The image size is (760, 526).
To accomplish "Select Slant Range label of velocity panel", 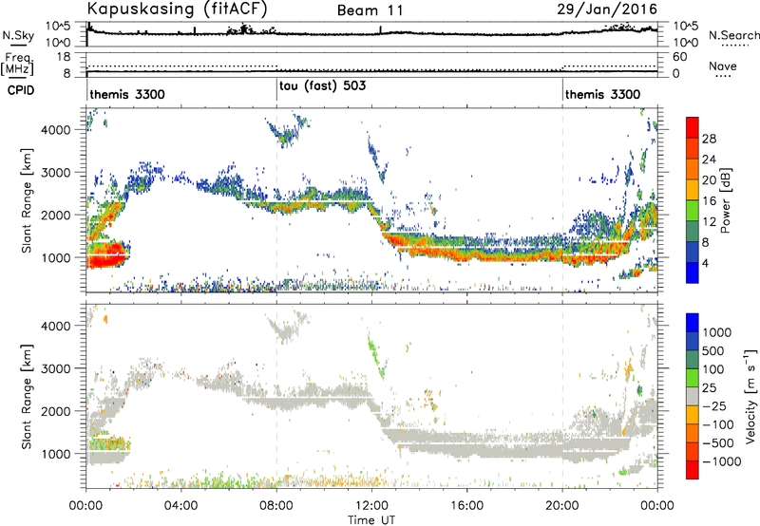I will tap(27, 397).
